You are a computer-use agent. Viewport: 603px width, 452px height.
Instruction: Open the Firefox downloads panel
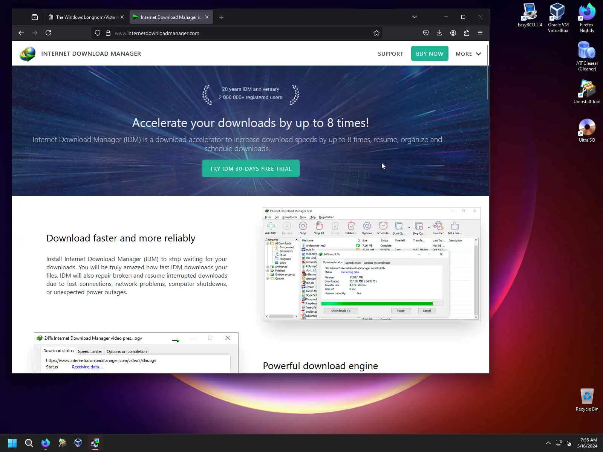pos(439,33)
